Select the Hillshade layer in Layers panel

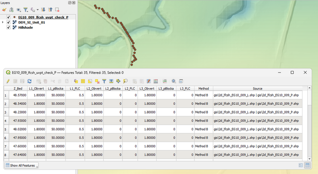coord(25,27)
